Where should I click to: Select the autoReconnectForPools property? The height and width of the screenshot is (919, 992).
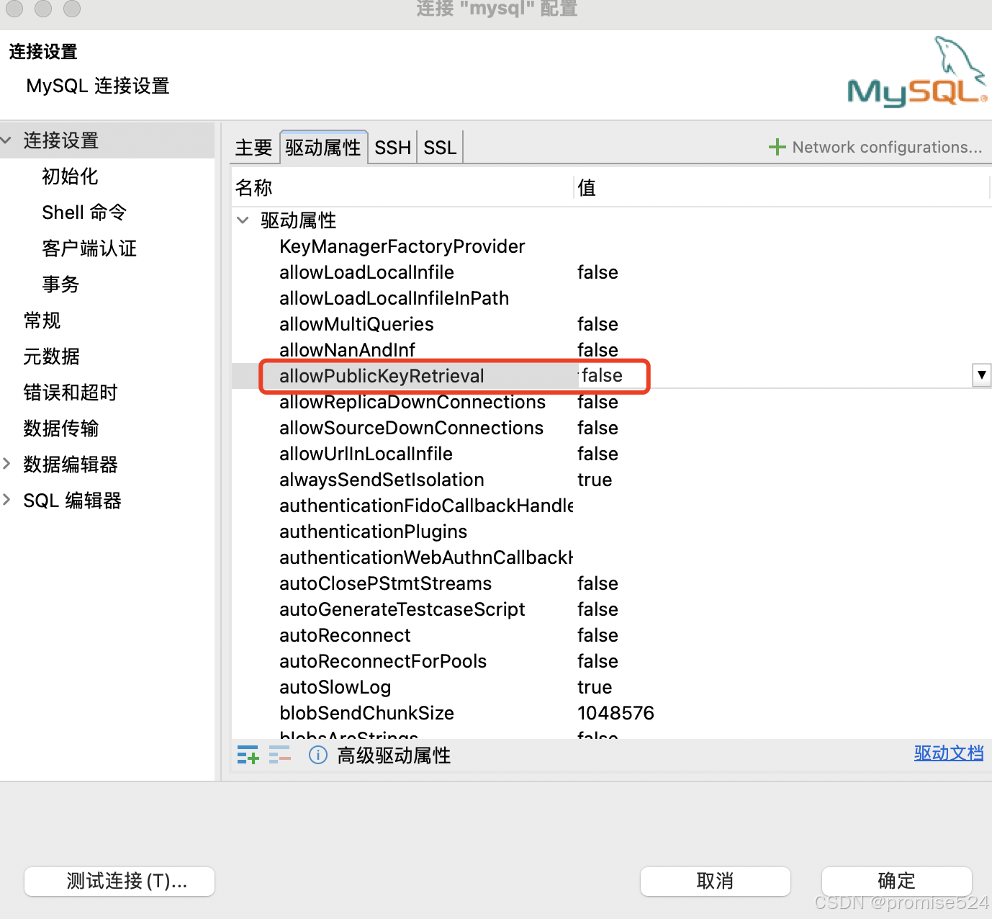pyautogui.click(x=383, y=661)
